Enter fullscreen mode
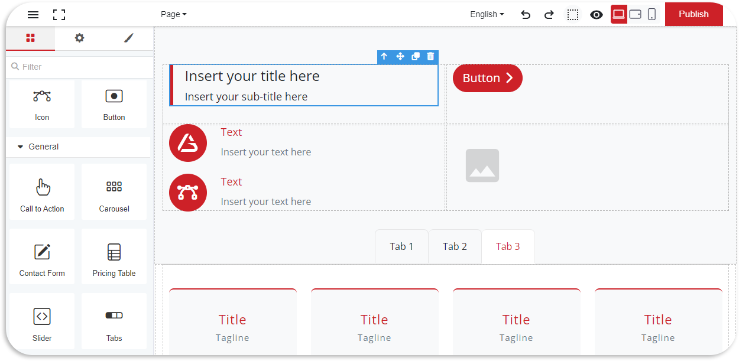The height and width of the screenshot is (361, 739). (x=59, y=15)
